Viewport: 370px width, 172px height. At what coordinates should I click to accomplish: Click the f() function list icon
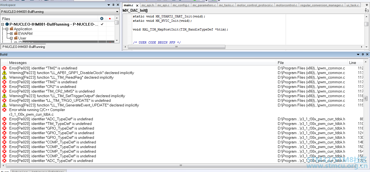point(366,10)
